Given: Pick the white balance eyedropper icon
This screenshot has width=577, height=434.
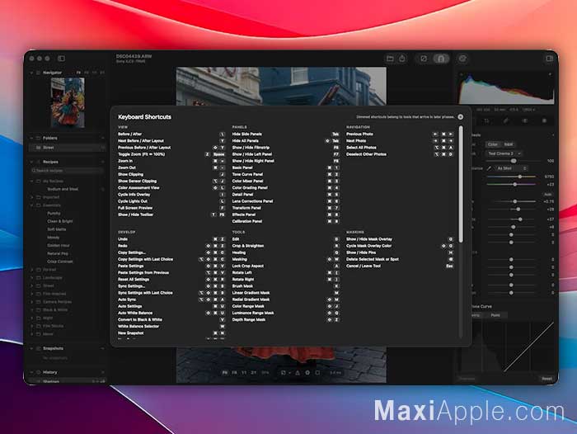Looking at the screenshot, I should click(x=489, y=168).
